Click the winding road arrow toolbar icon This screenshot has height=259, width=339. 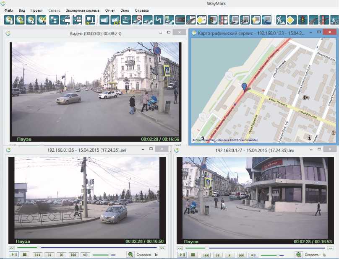tap(158, 19)
